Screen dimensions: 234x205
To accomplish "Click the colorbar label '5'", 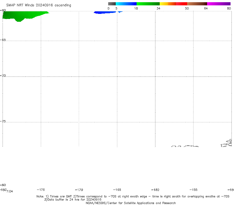I will pyautogui.click(x=116, y=8).
